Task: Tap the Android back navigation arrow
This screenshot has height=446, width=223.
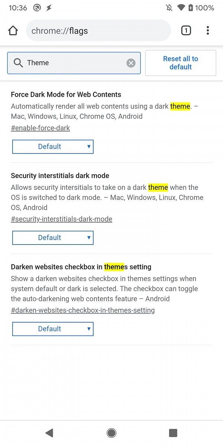Action: [x=49, y=433]
